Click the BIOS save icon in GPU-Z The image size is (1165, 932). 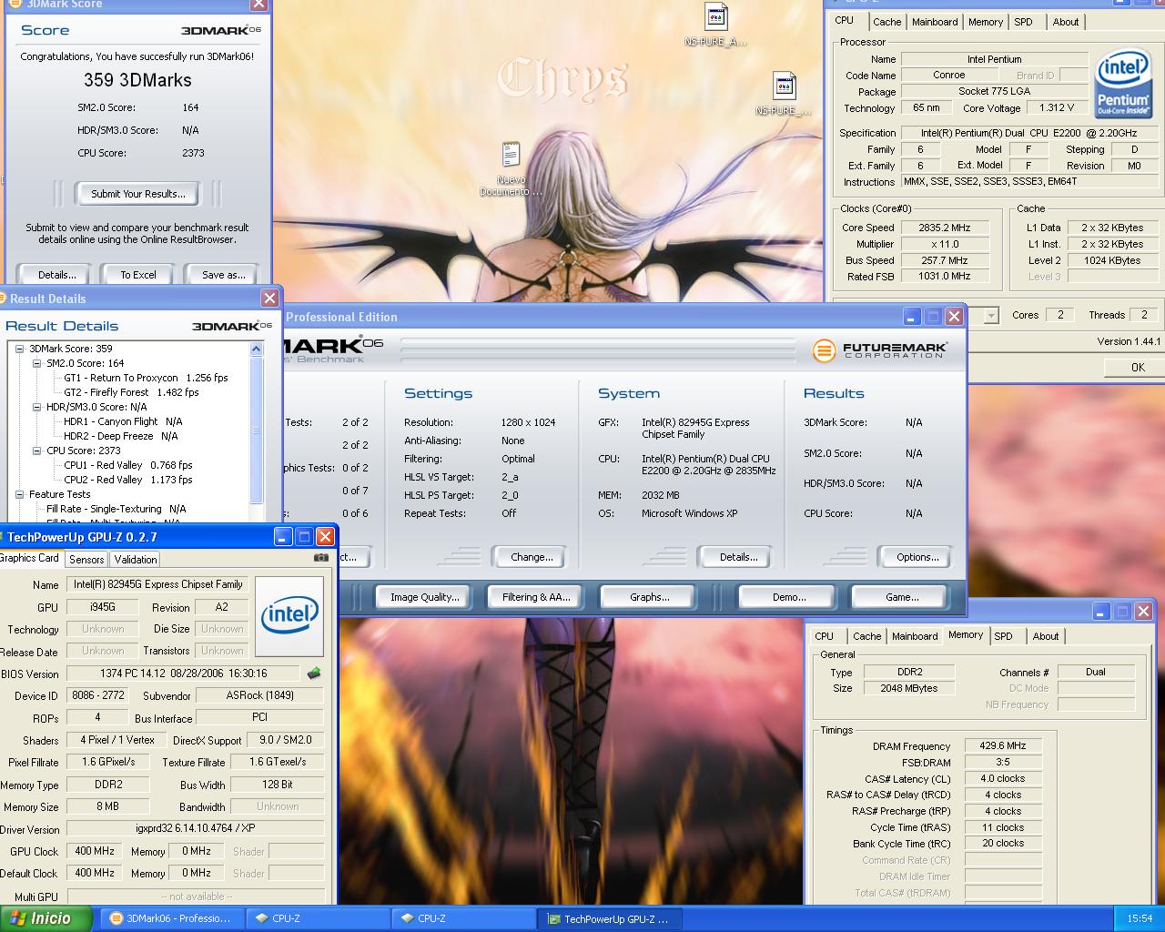click(x=314, y=674)
